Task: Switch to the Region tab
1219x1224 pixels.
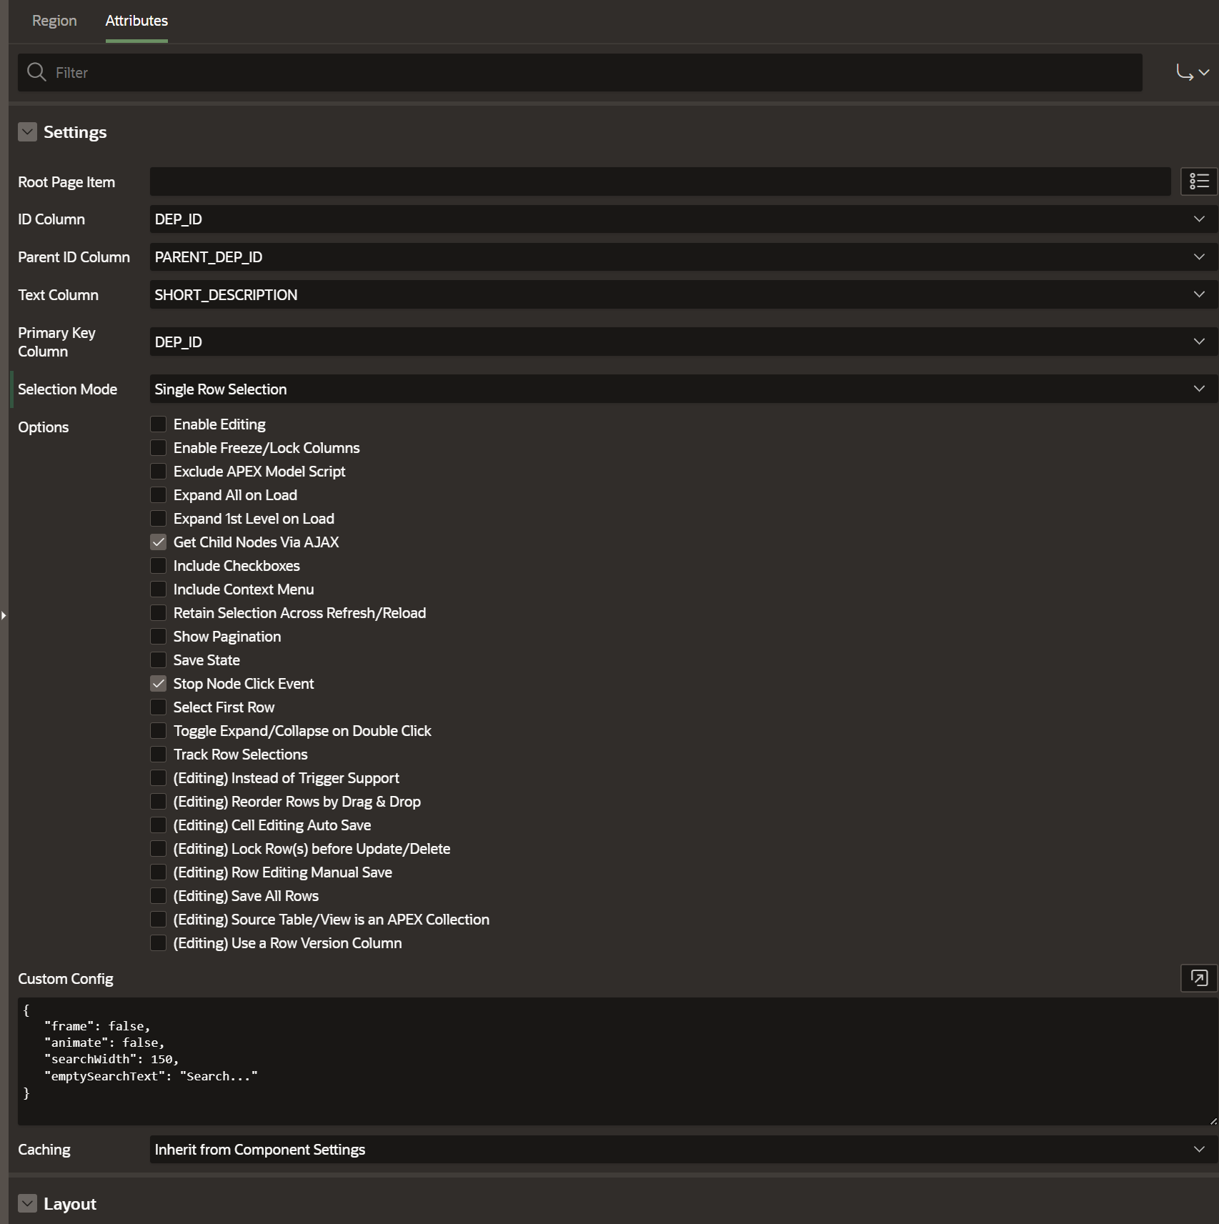Action: (x=54, y=21)
